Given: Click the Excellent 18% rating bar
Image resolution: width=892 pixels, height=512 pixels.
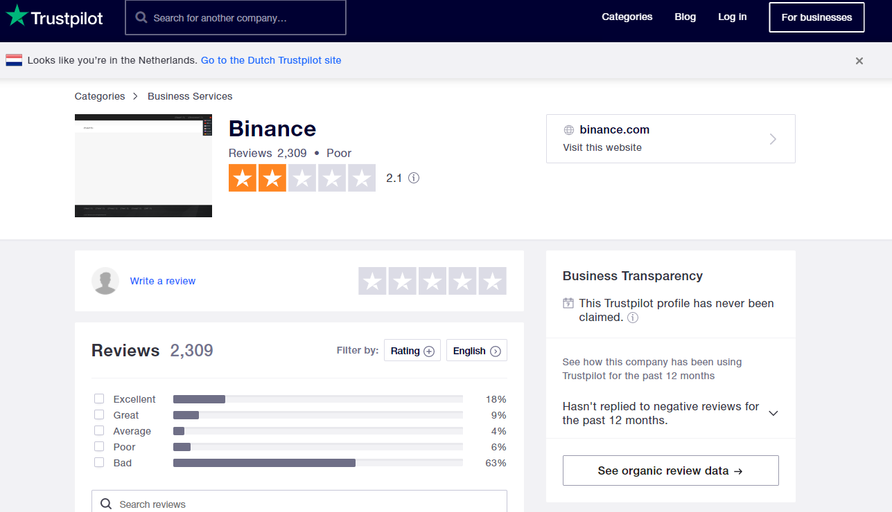Looking at the screenshot, I should click(x=318, y=399).
